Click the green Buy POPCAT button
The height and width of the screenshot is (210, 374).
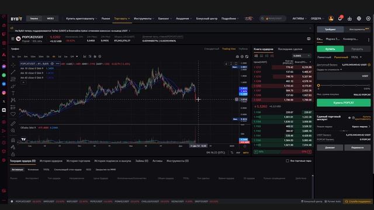pos(344,103)
